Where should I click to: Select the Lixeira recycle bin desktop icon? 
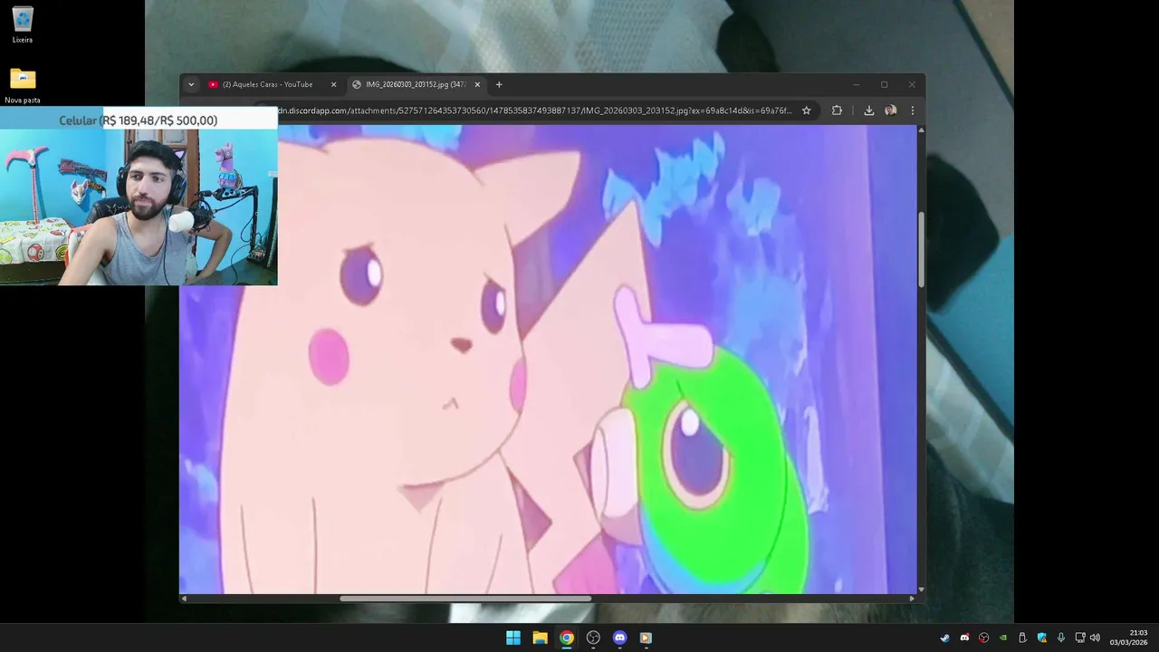(23, 25)
